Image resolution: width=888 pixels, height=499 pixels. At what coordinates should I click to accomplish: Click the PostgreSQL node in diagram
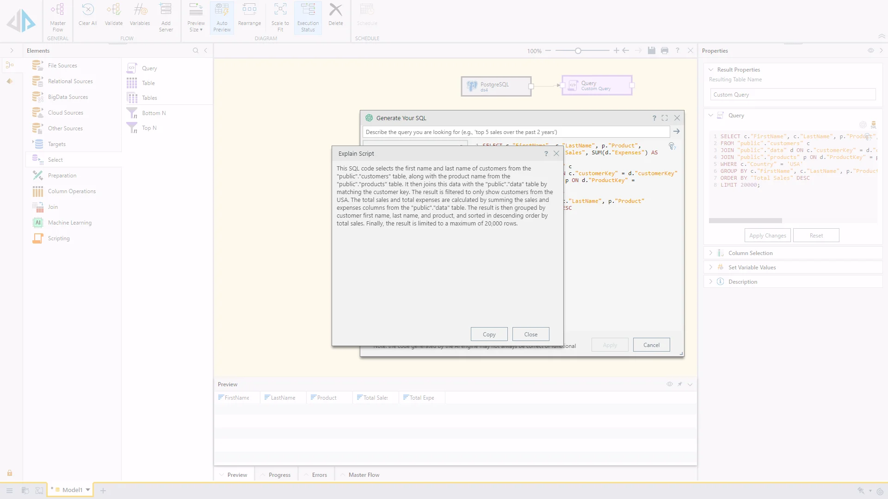(496, 86)
